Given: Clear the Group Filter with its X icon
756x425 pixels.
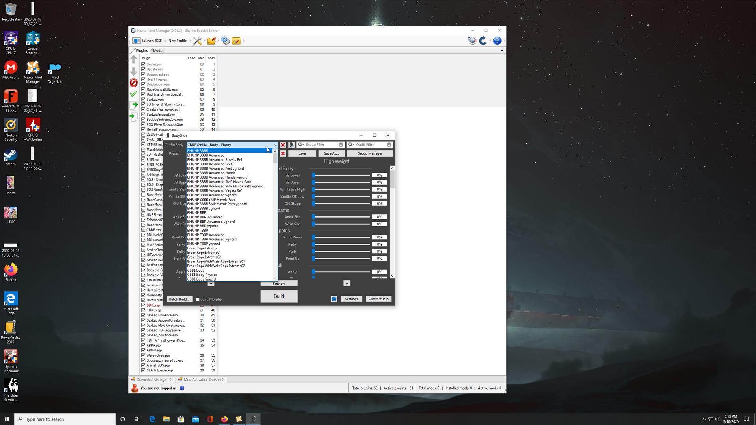Looking at the screenshot, I should [341, 145].
